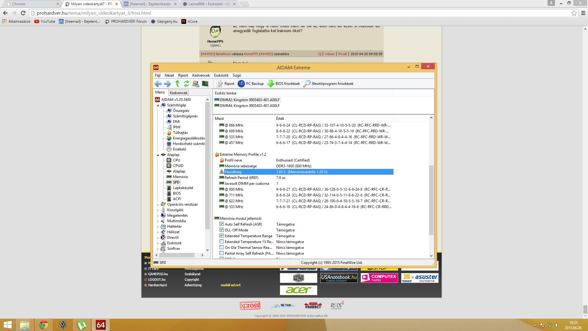Click mobil nézet link in footer

[231, 285]
